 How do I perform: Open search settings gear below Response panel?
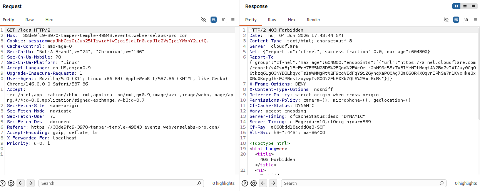pyautogui.click(x=254, y=183)
